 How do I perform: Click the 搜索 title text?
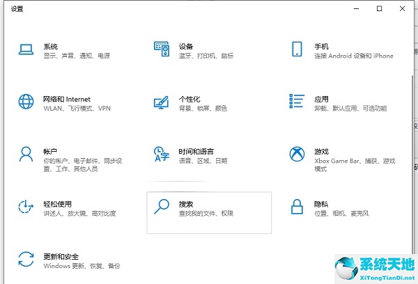[x=186, y=204]
